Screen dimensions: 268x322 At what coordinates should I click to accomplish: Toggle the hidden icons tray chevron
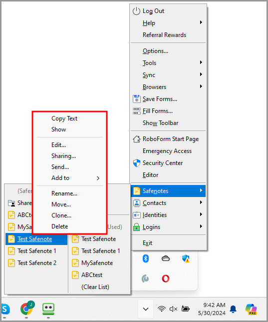pyautogui.click(x=146, y=309)
